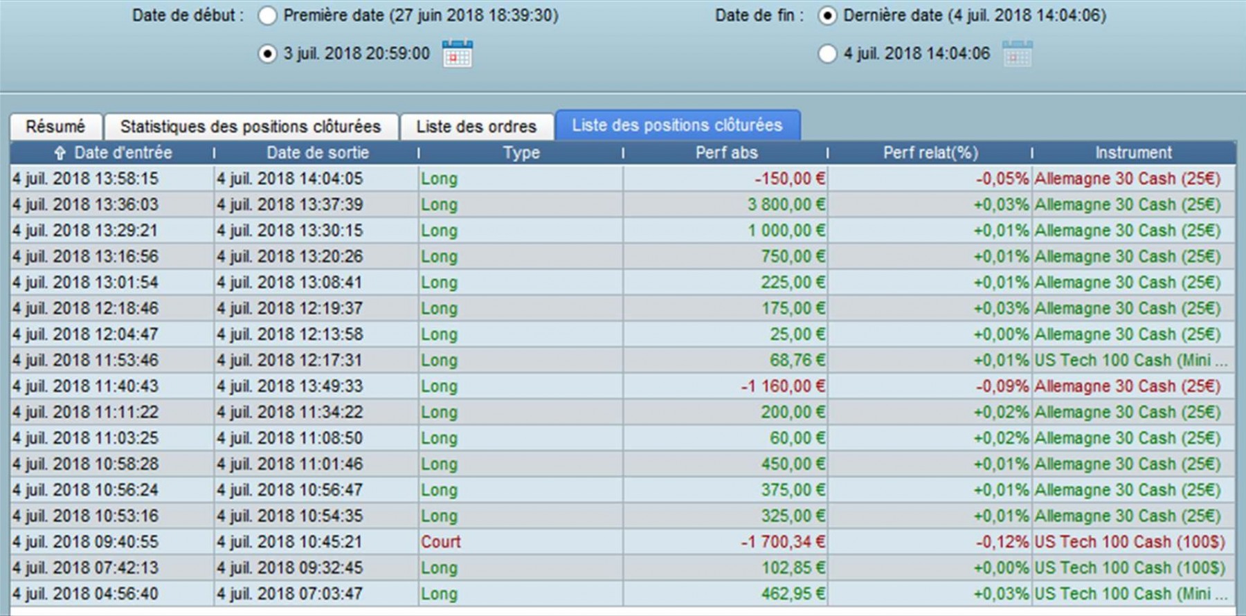The image size is (1246, 616).
Task: Open the end date calendar picker
Action: pyautogui.click(x=1017, y=53)
